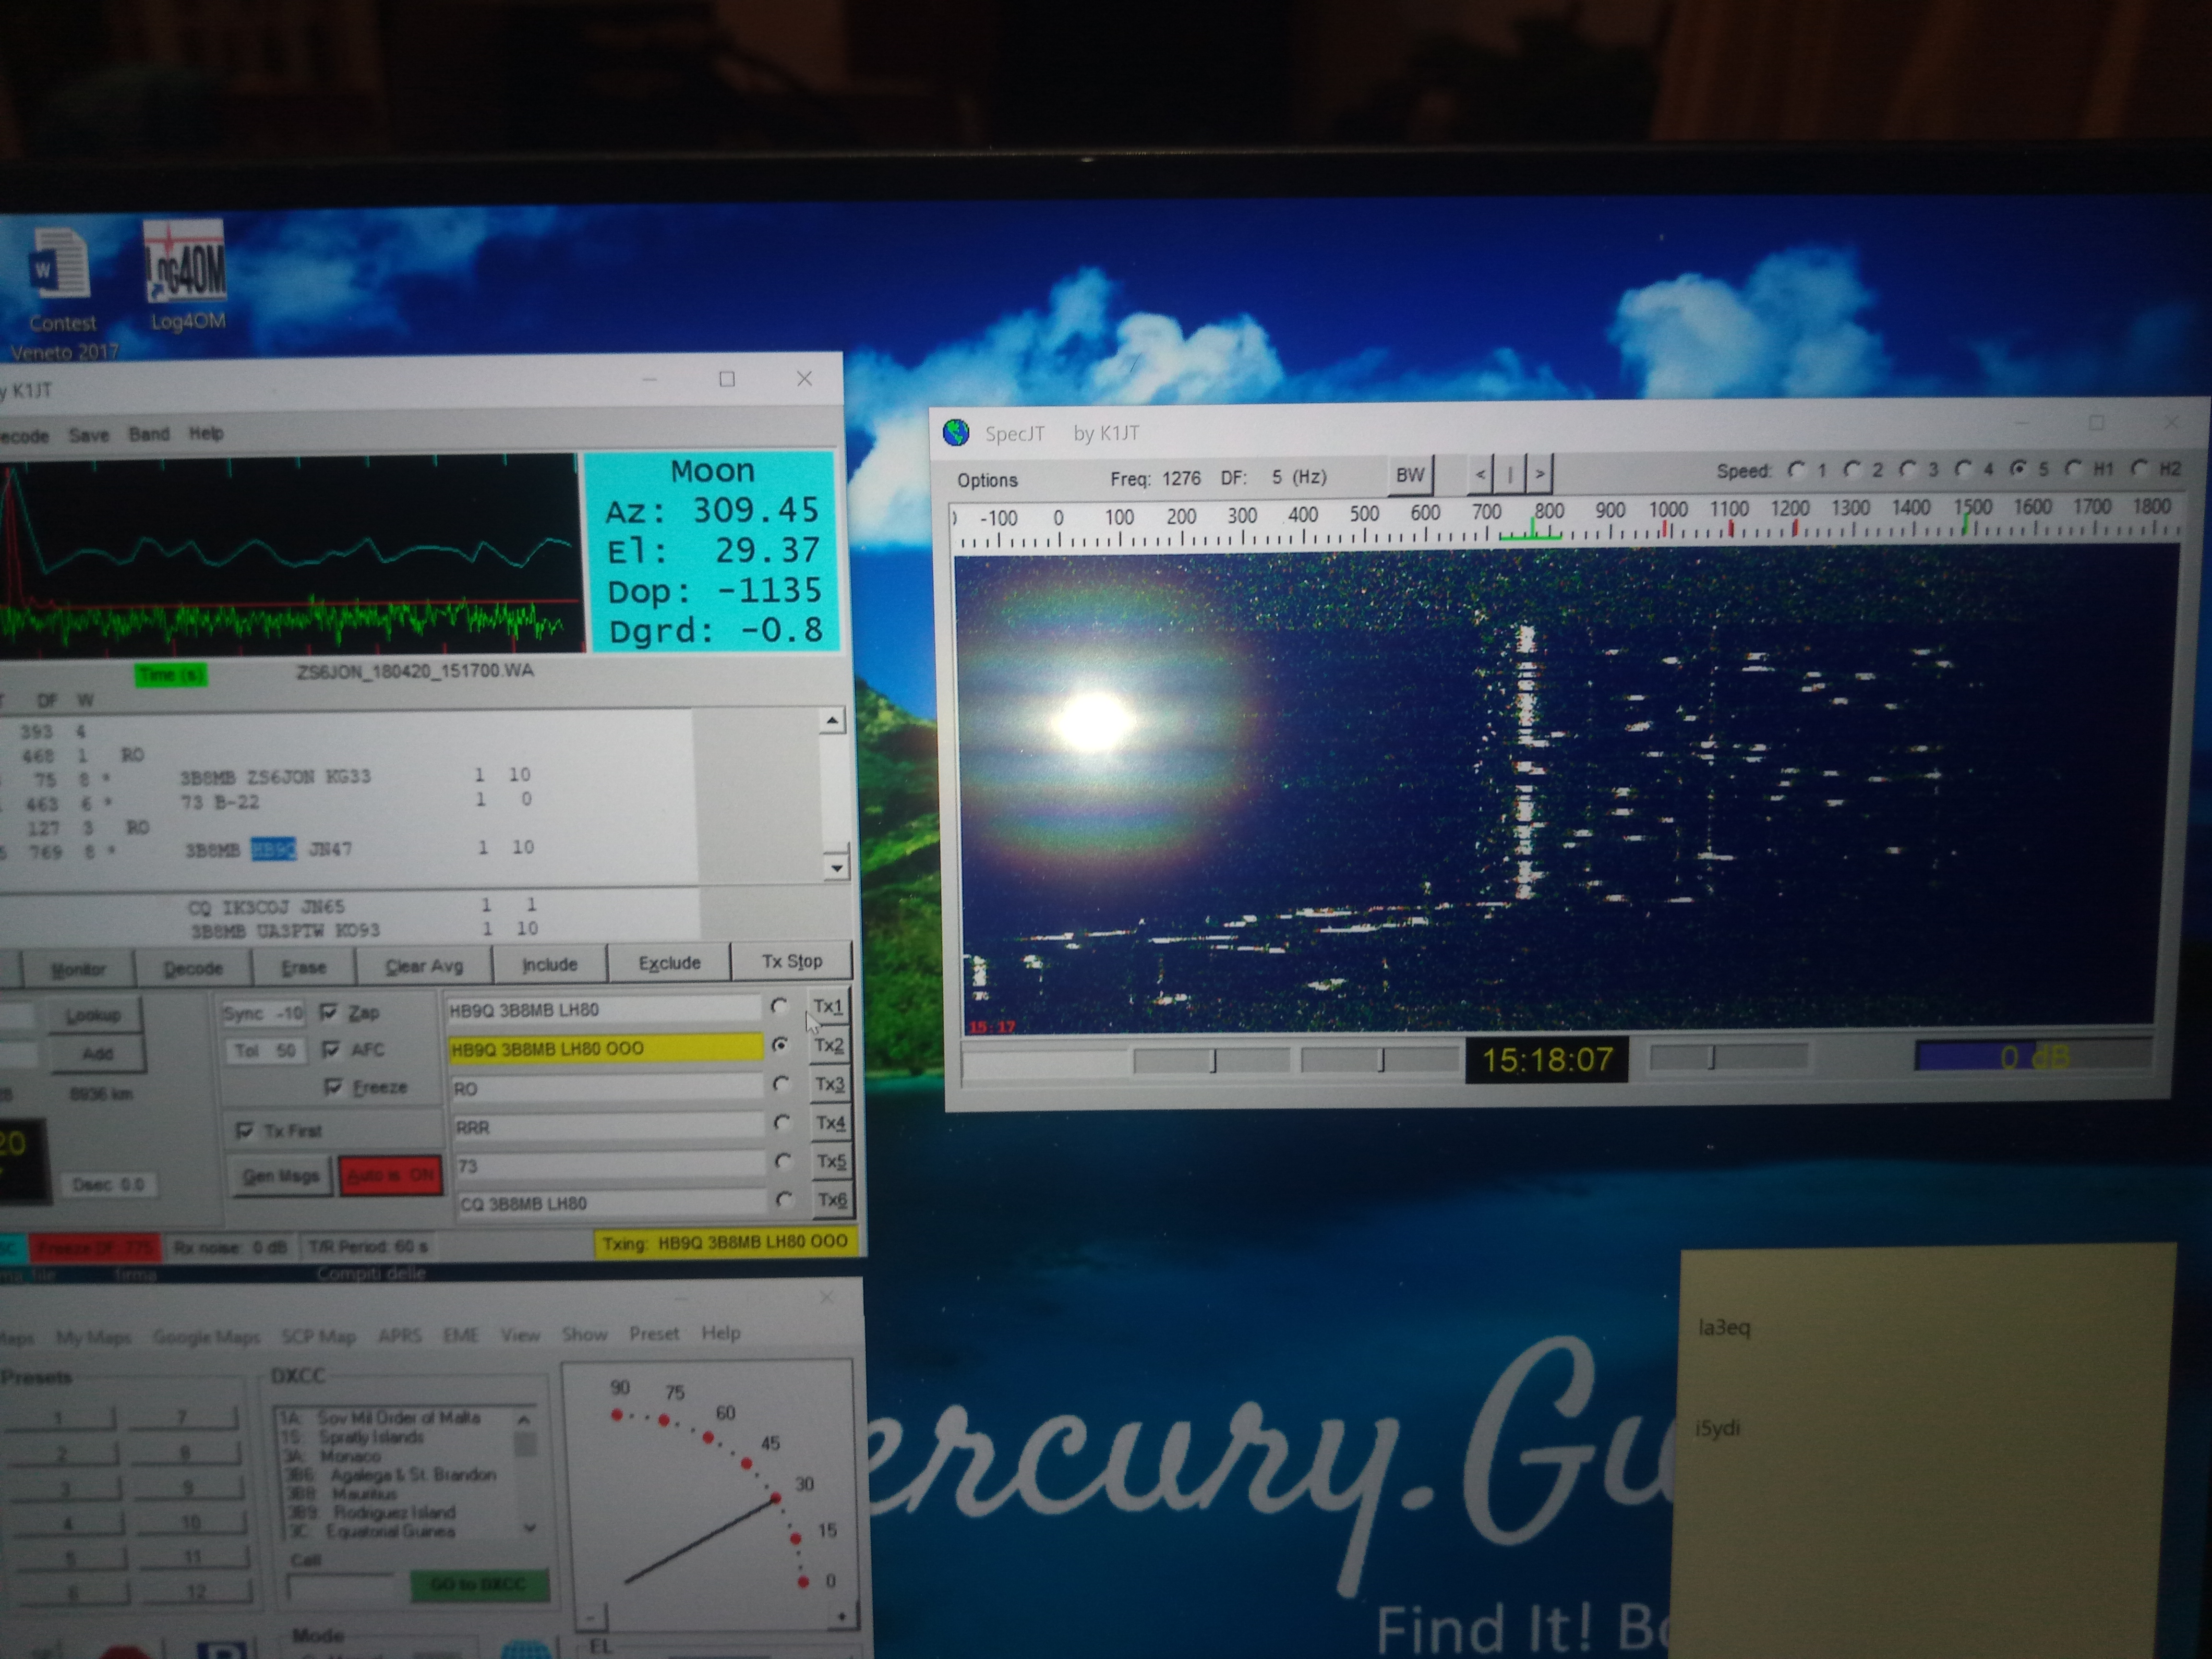The image size is (2212, 1659).
Task: Click preset button 1
Action: tap(60, 1417)
